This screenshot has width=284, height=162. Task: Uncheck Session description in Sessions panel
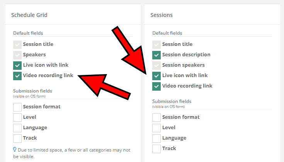click(156, 55)
